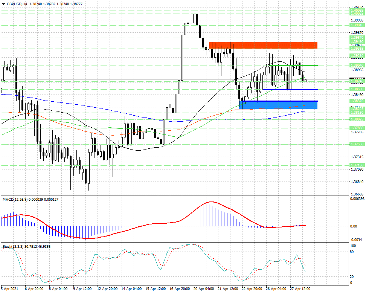Screen dimensions: 366x293
Task: Click the 5 Apr 2021 date label
Action: pos(9,289)
